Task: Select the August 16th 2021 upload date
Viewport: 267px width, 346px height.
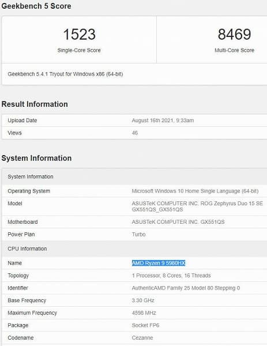Action: pyautogui.click(x=163, y=121)
